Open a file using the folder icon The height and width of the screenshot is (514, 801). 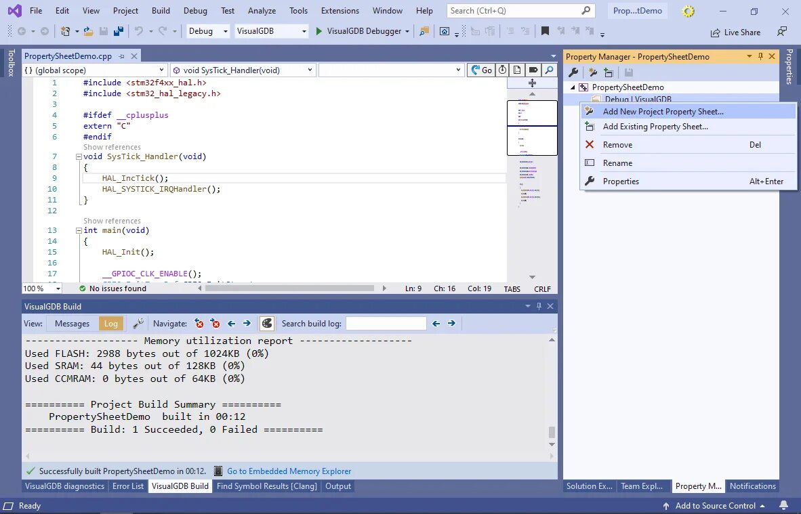(x=88, y=31)
